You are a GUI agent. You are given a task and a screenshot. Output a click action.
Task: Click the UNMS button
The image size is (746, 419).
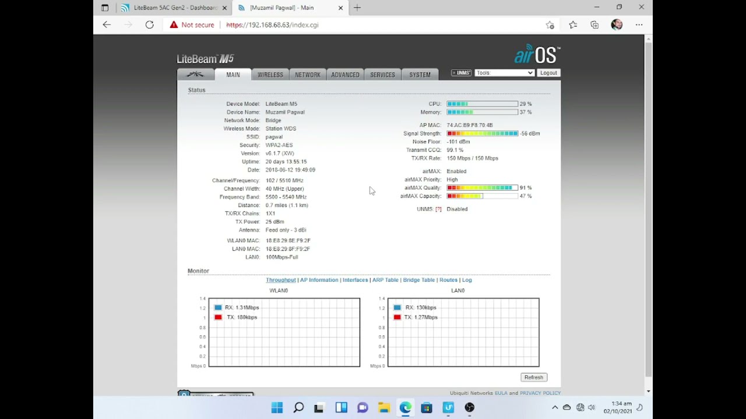coord(462,73)
